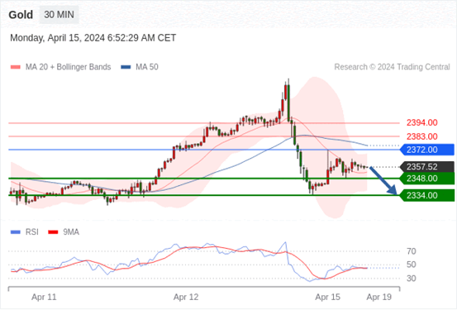Click the 2394.00 resistance level label

[x=422, y=123]
